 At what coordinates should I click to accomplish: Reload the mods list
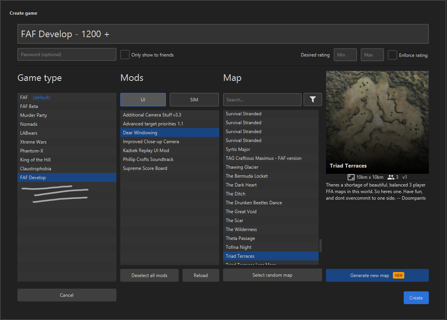pyautogui.click(x=201, y=275)
